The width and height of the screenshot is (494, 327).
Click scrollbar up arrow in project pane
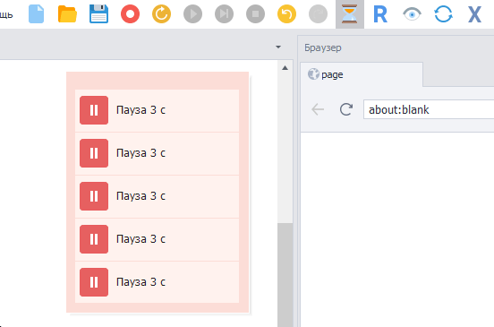point(285,68)
